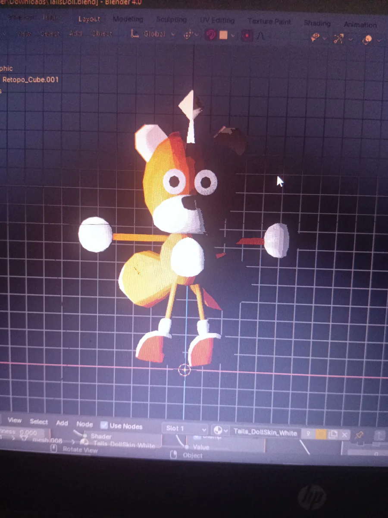Open the 3D viewport Add menu
This screenshot has width=388, height=518.
pyautogui.click(x=75, y=34)
